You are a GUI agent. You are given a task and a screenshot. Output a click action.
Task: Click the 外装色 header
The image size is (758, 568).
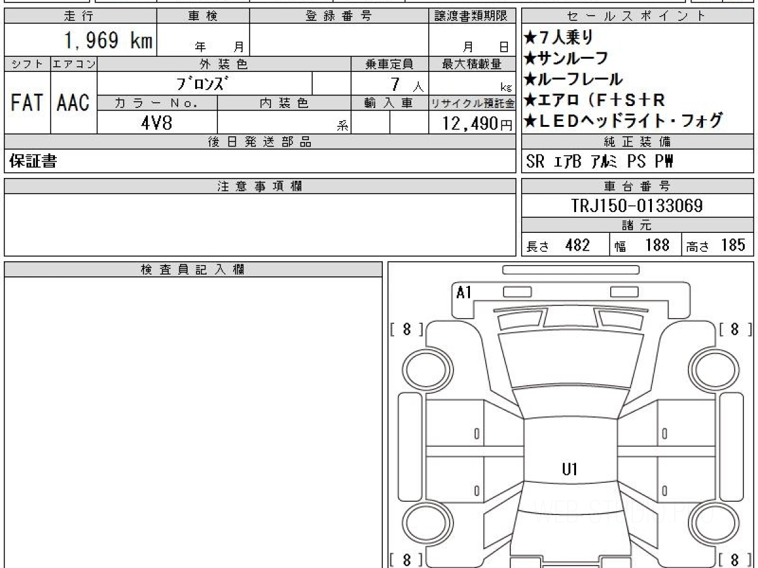(x=224, y=64)
